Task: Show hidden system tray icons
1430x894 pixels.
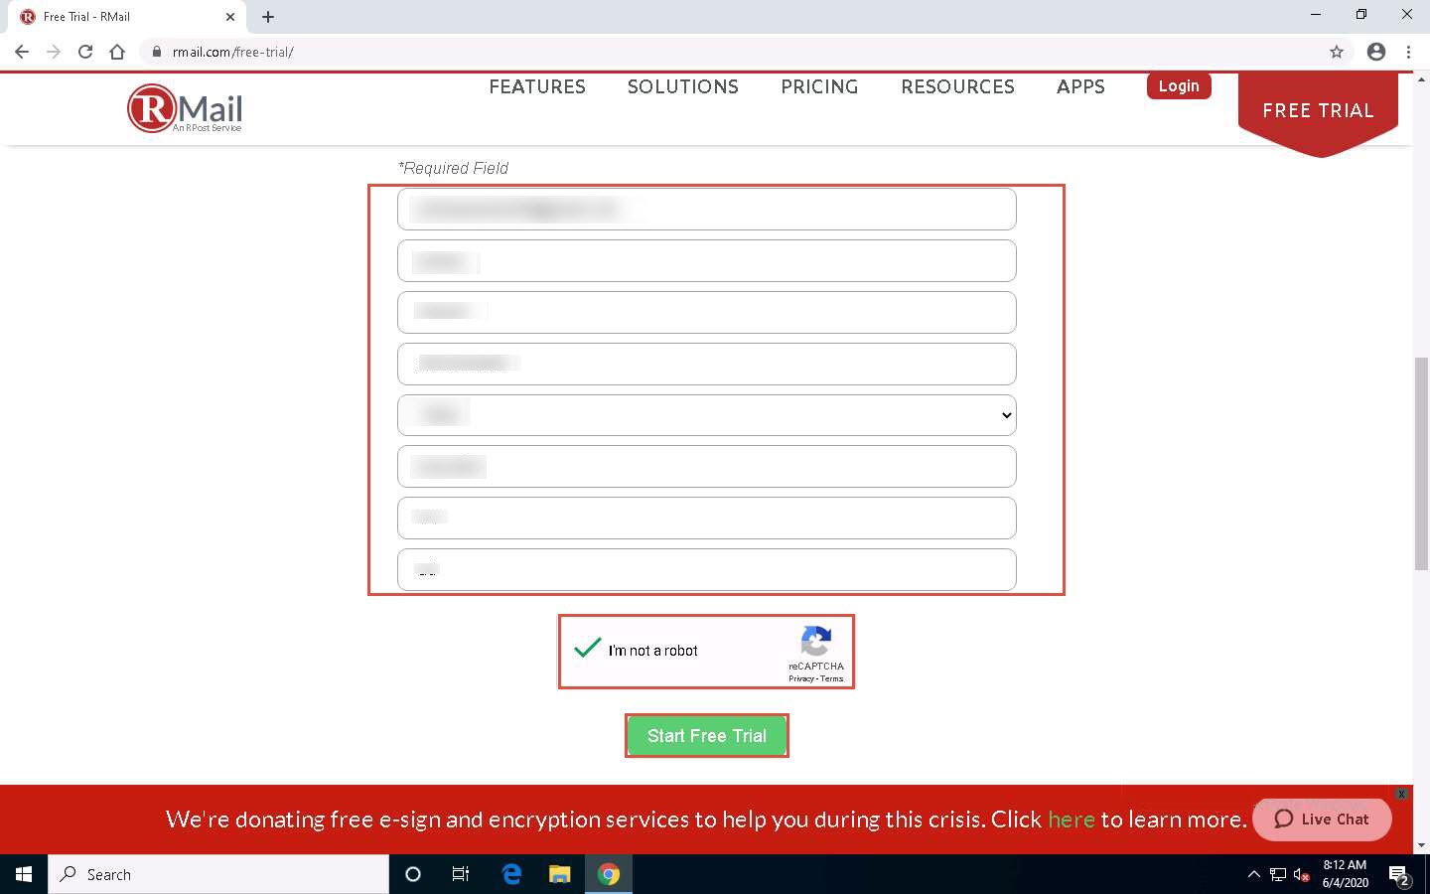Action: click(1253, 874)
